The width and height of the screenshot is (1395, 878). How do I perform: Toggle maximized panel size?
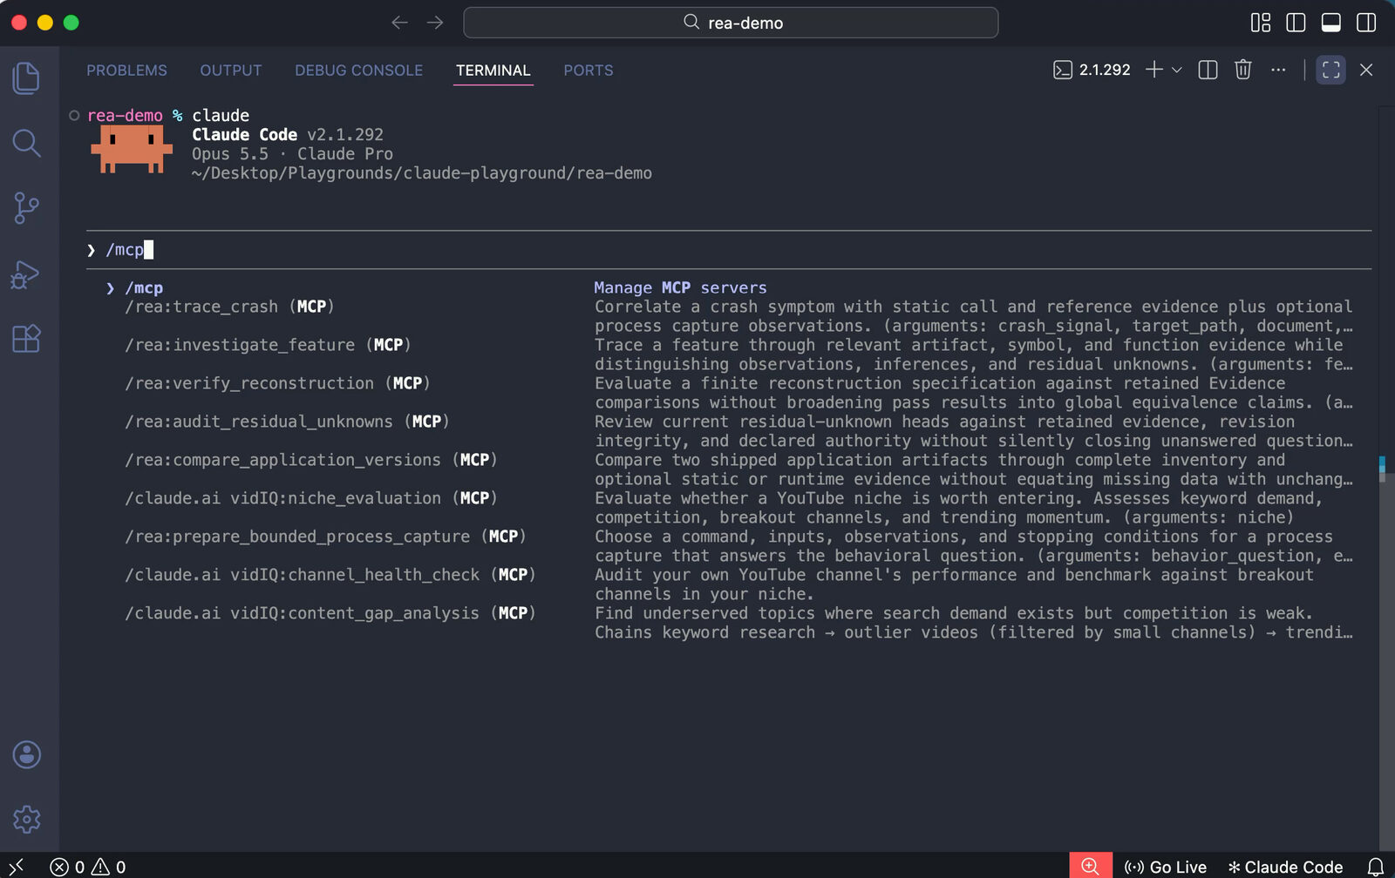[x=1330, y=70]
